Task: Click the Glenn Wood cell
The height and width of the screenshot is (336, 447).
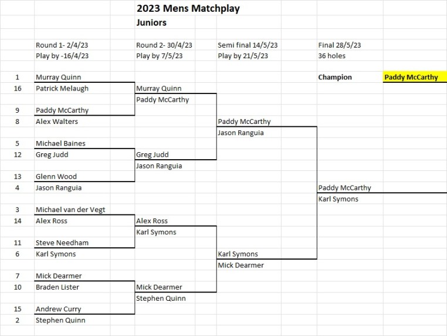Action: click(56, 176)
